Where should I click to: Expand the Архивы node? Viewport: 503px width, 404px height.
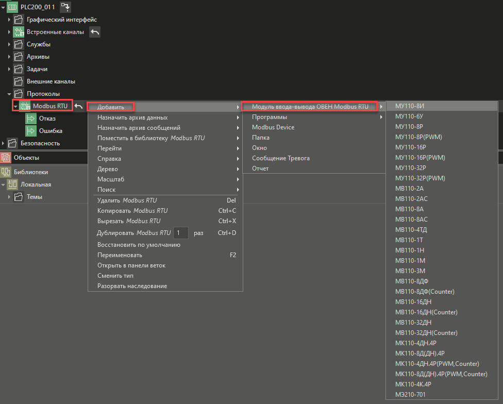pos(9,57)
